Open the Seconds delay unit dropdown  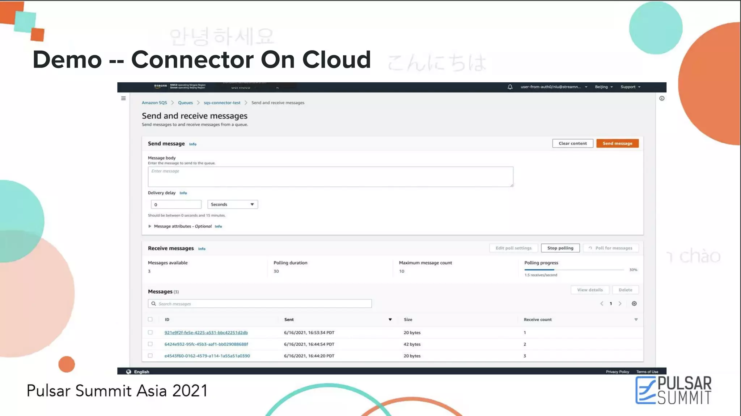232,204
